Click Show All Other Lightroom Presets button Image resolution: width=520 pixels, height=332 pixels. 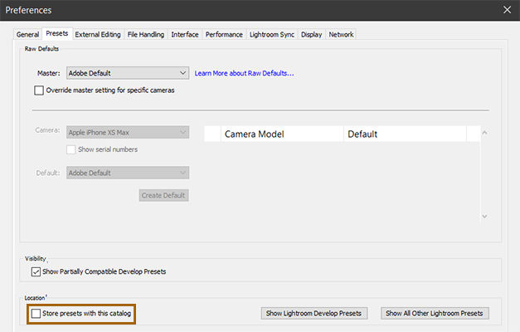435,313
